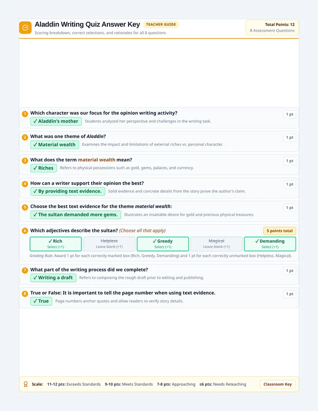This screenshot has height=411, width=318.
Task: Select the Rich adjective box
Action: 56,244
